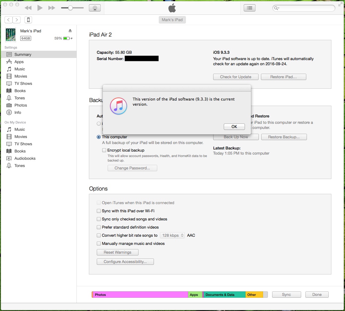
Task: Click Back Up Now
Action: coord(236,137)
